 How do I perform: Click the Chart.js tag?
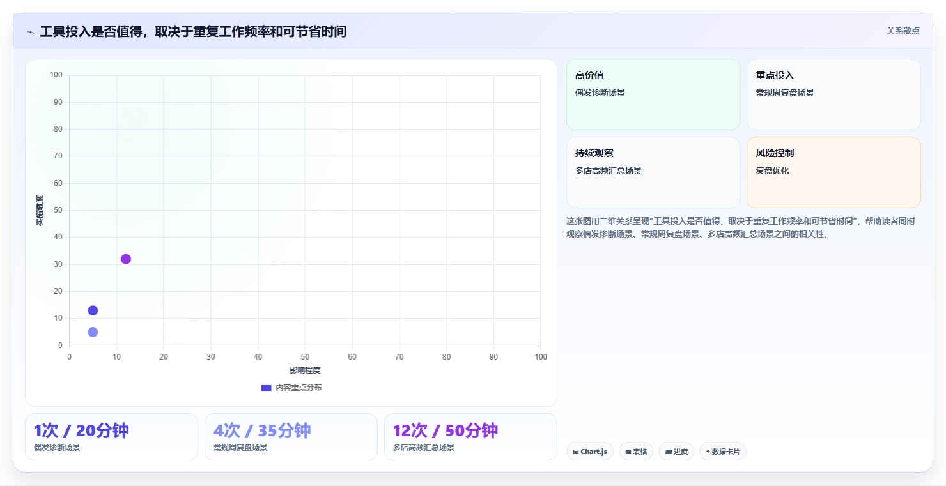tap(590, 452)
